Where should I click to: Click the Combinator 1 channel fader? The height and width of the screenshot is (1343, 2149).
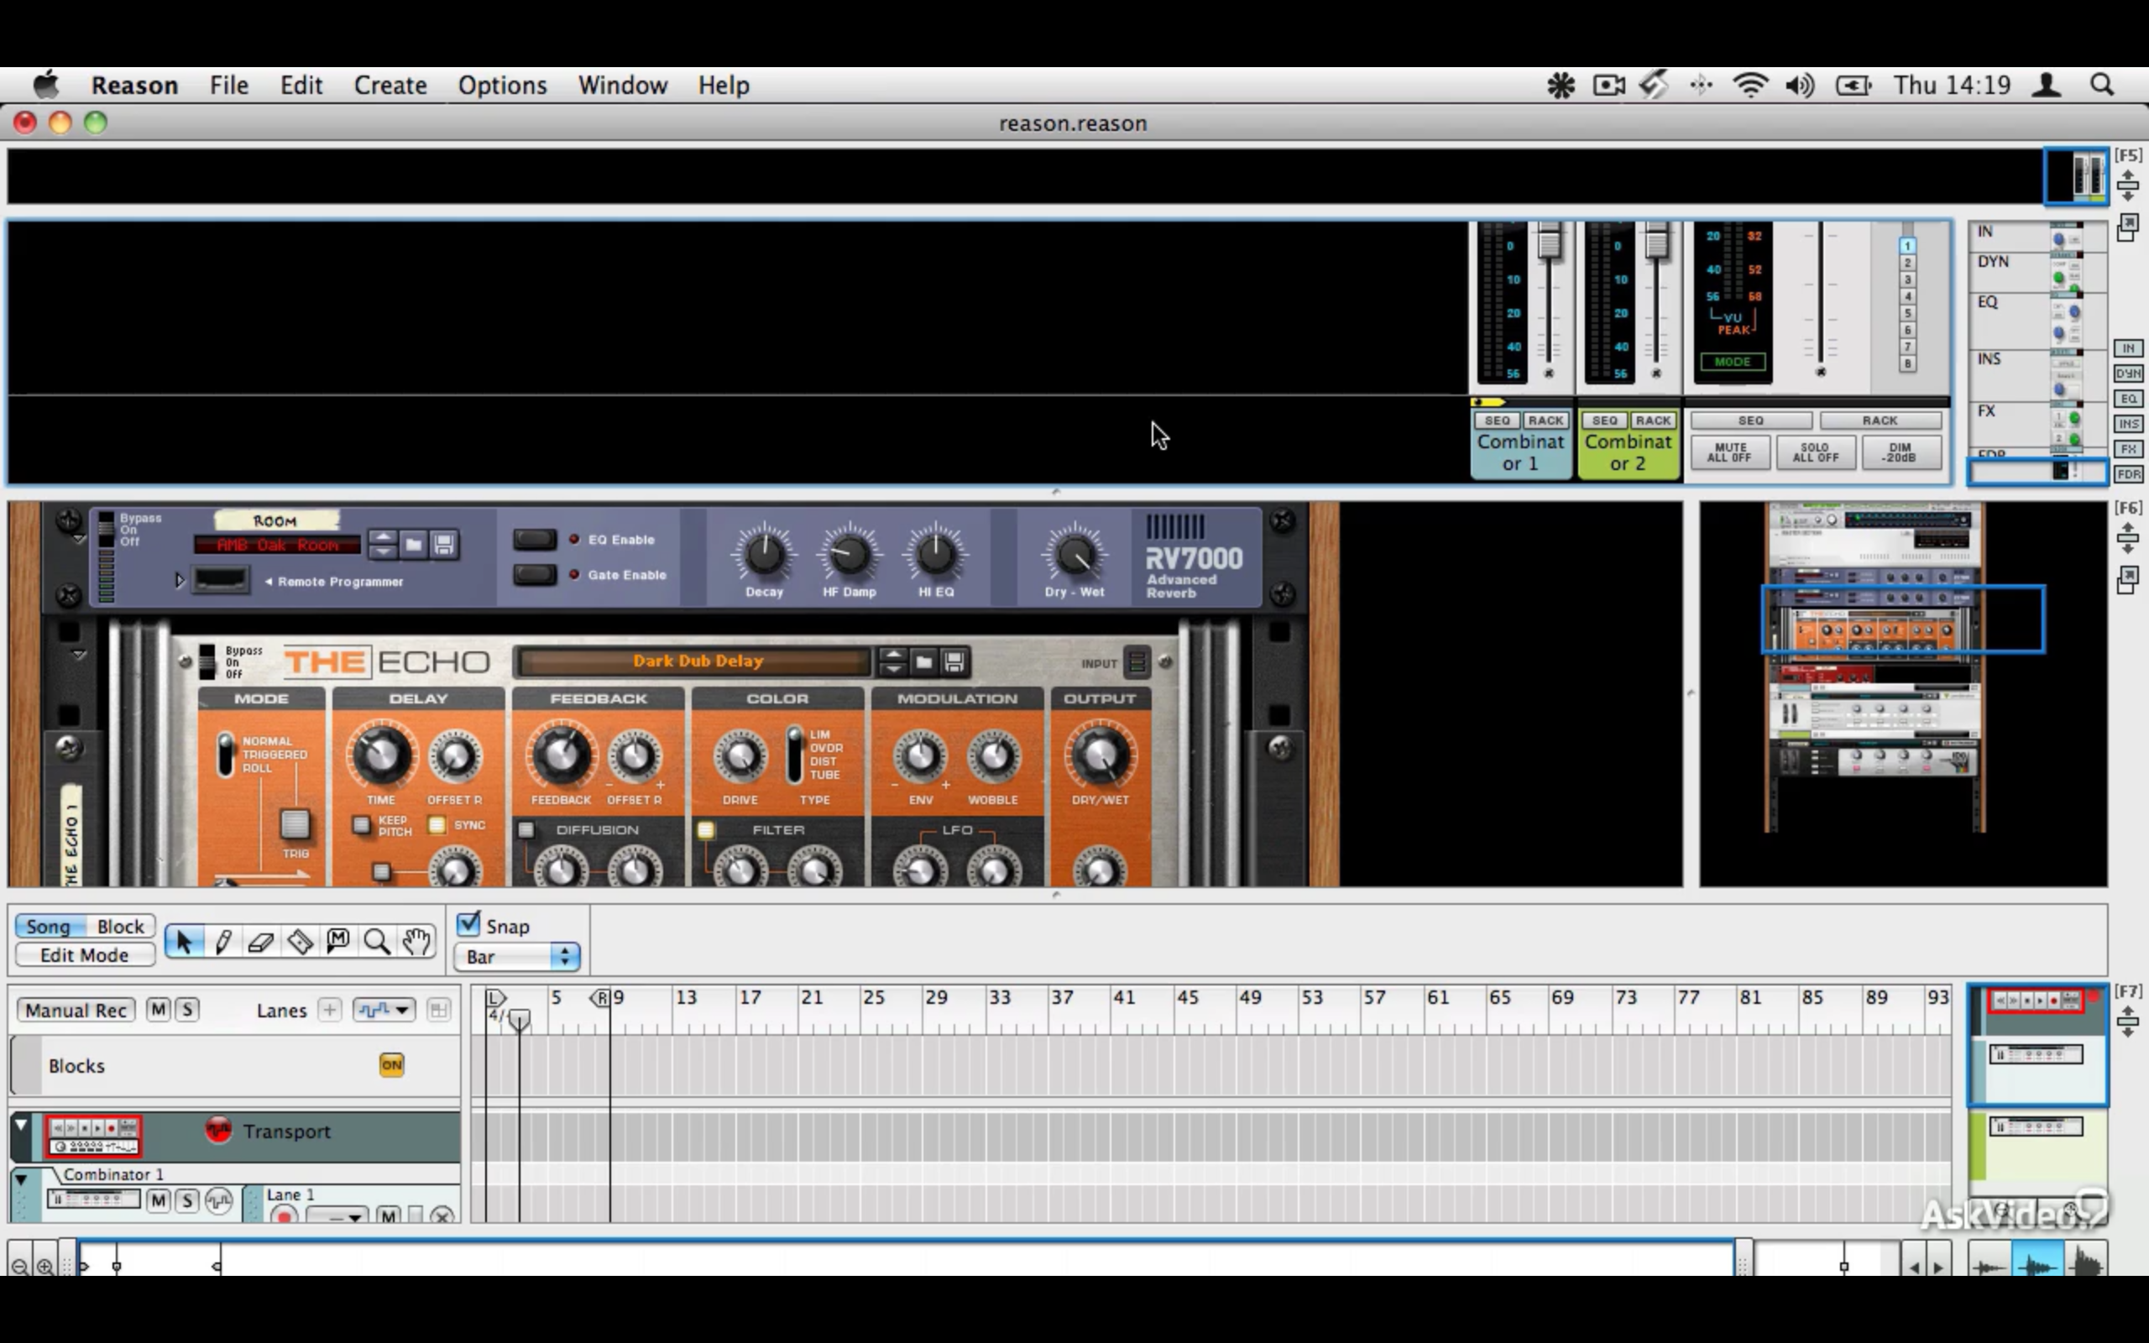click(1549, 243)
